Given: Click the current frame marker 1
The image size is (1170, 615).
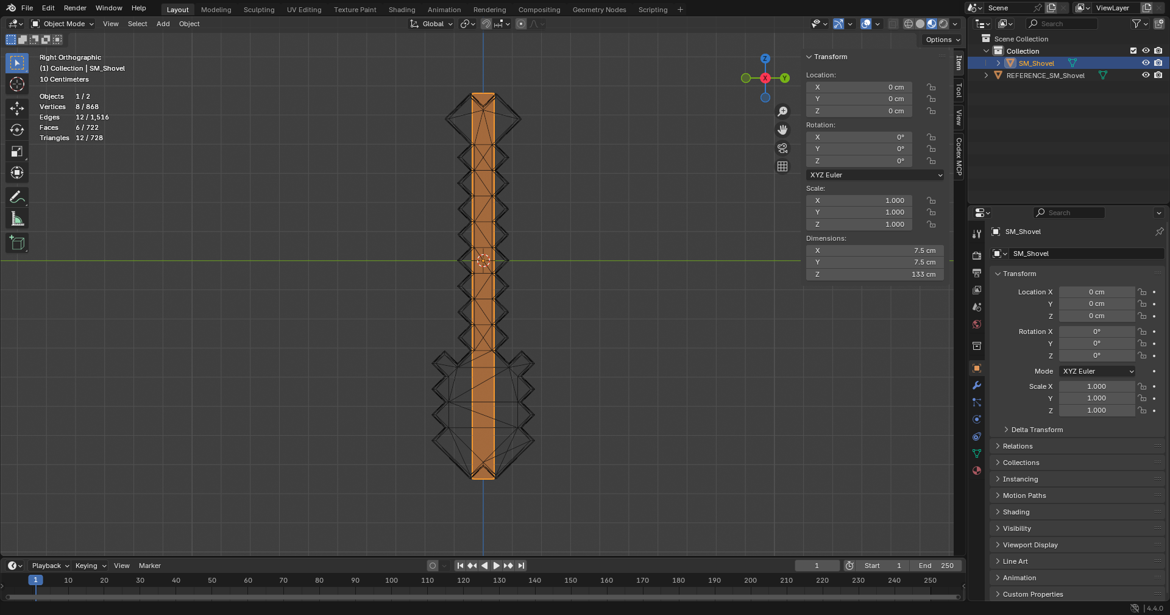Looking at the screenshot, I should pyautogui.click(x=35, y=580).
